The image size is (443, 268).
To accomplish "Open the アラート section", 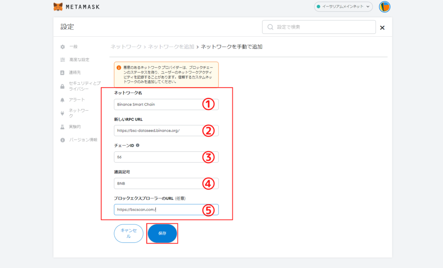I will [x=77, y=100].
